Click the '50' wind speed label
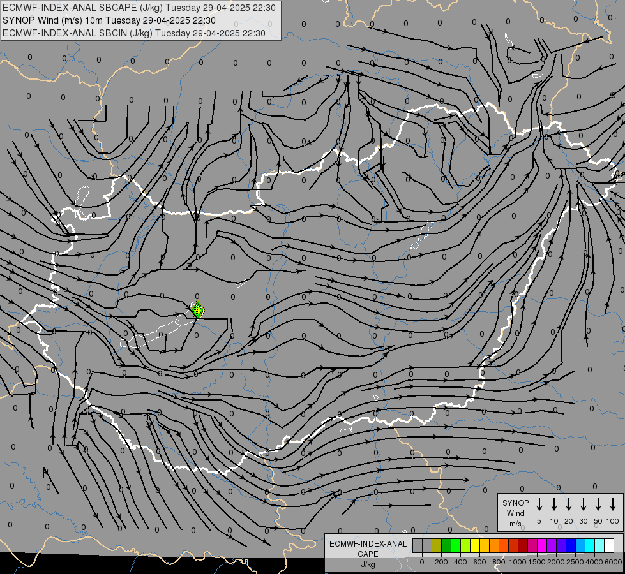Image resolution: width=625 pixels, height=574 pixels. [598, 521]
